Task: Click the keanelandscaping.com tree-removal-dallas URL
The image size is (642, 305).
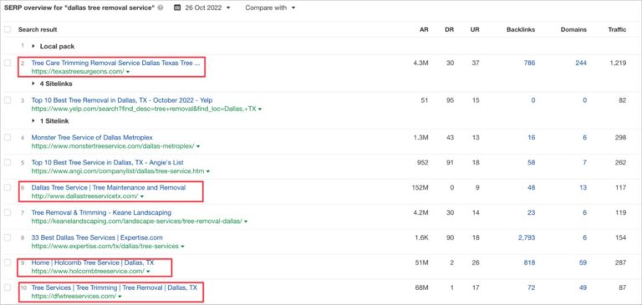Action: click(137, 221)
